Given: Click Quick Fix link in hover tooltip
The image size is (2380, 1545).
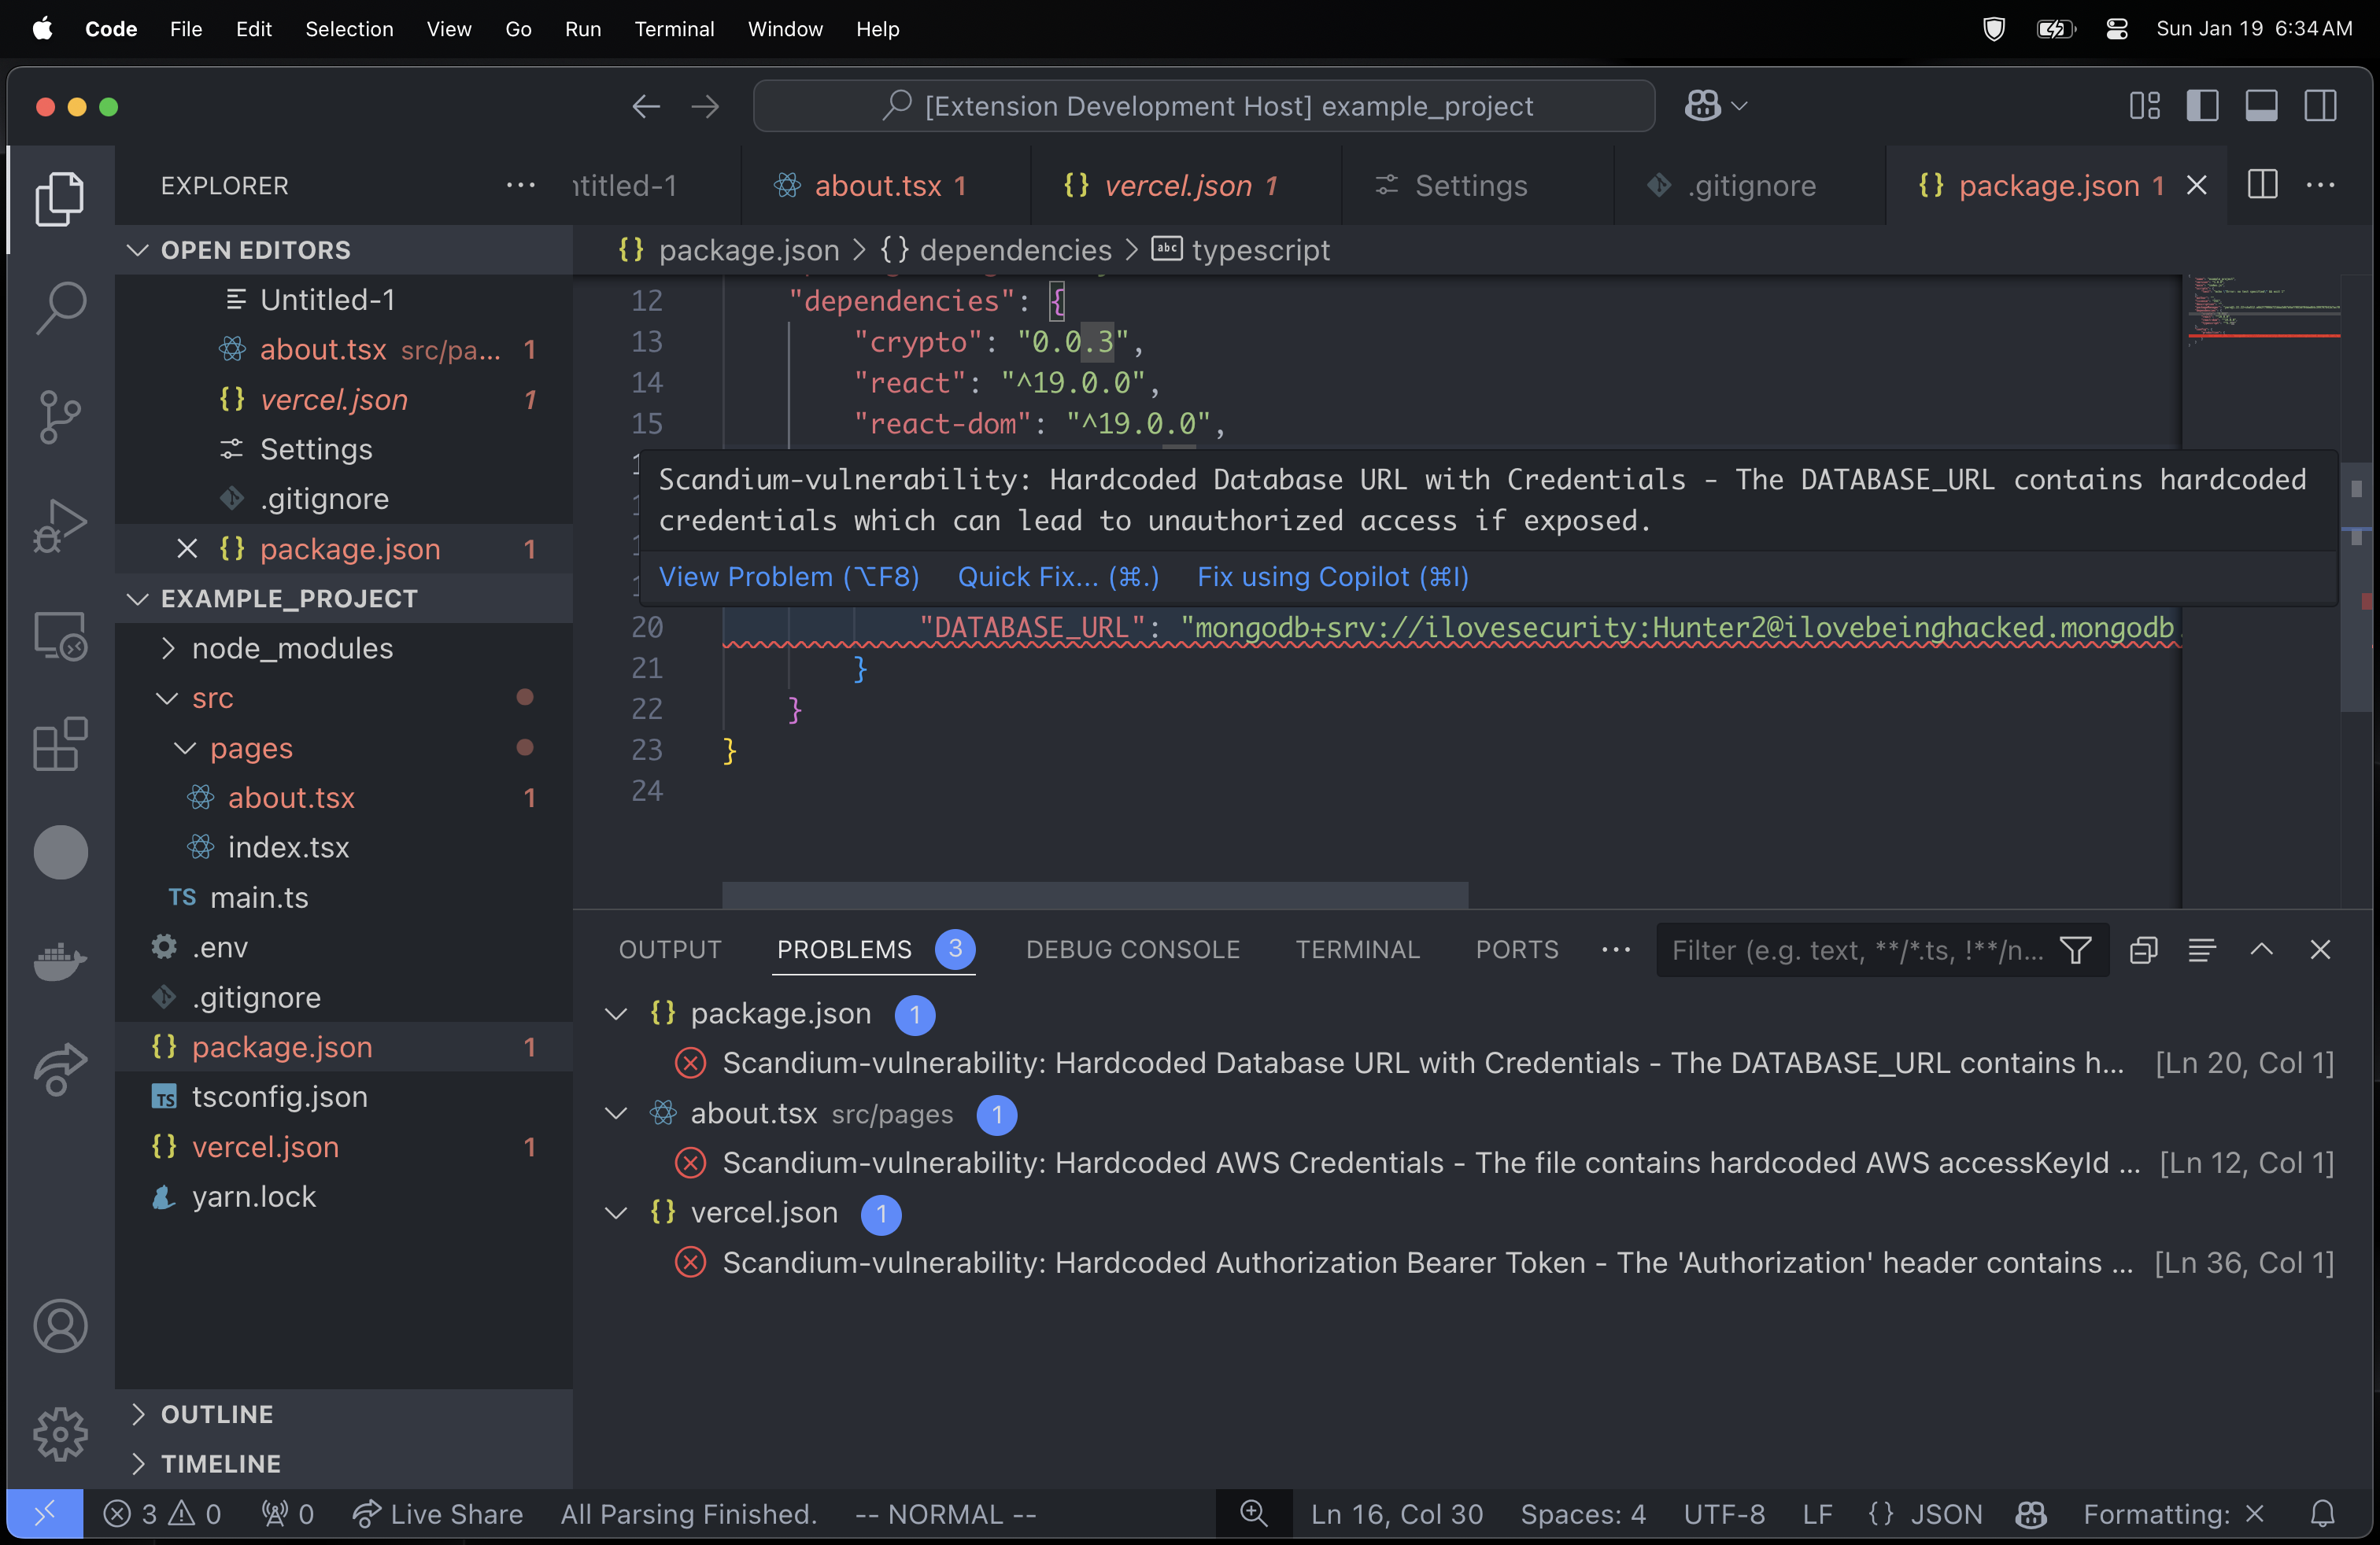Looking at the screenshot, I should [x=1058, y=577].
